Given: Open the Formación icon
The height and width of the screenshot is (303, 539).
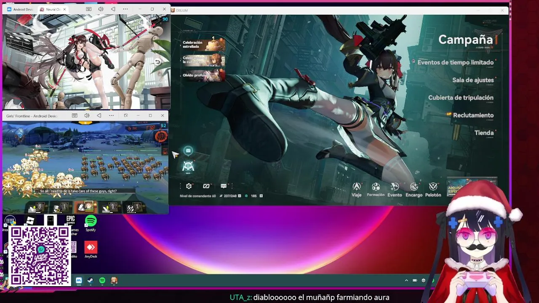Looking at the screenshot, I should [x=376, y=189].
